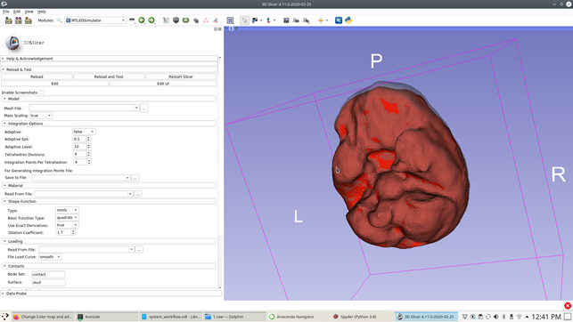Open the View menu
Image resolution: width=573 pixels, height=322 pixels.
(x=29, y=12)
